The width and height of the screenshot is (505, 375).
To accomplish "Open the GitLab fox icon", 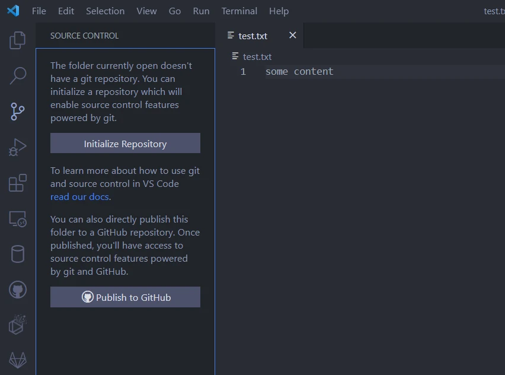I will [x=18, y=360].
